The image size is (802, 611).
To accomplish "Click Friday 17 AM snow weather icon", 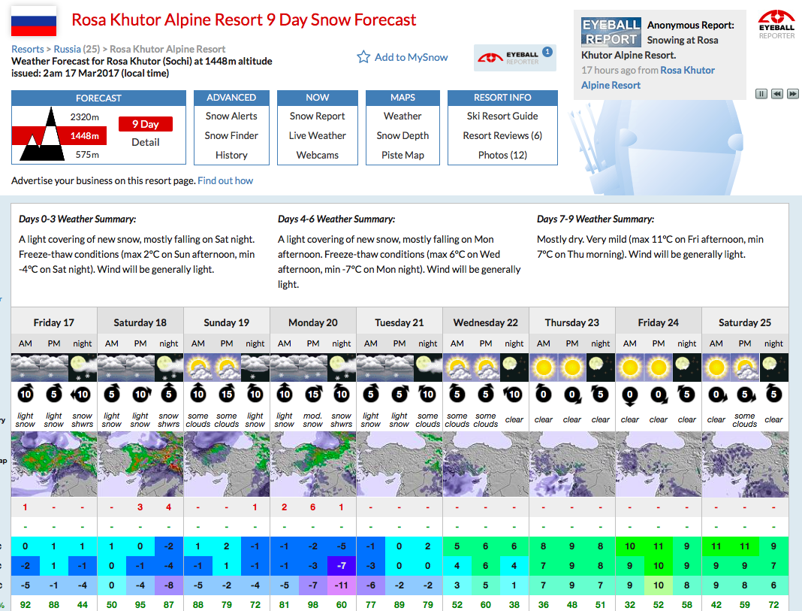I will tap(25, 368).
